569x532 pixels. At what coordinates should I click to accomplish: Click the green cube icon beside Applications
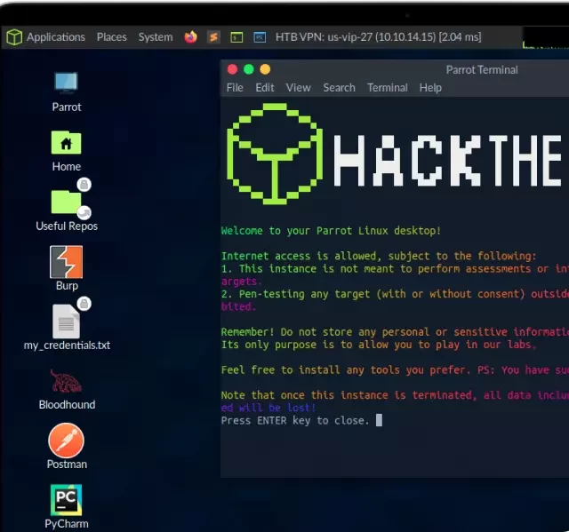(14, 37)
